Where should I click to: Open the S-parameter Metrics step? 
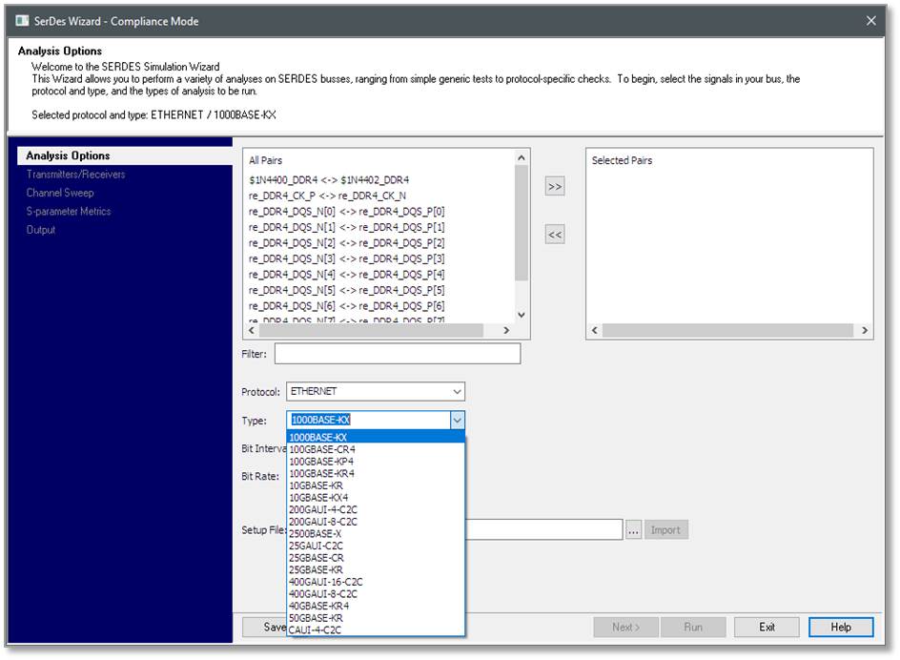(69, 211)
